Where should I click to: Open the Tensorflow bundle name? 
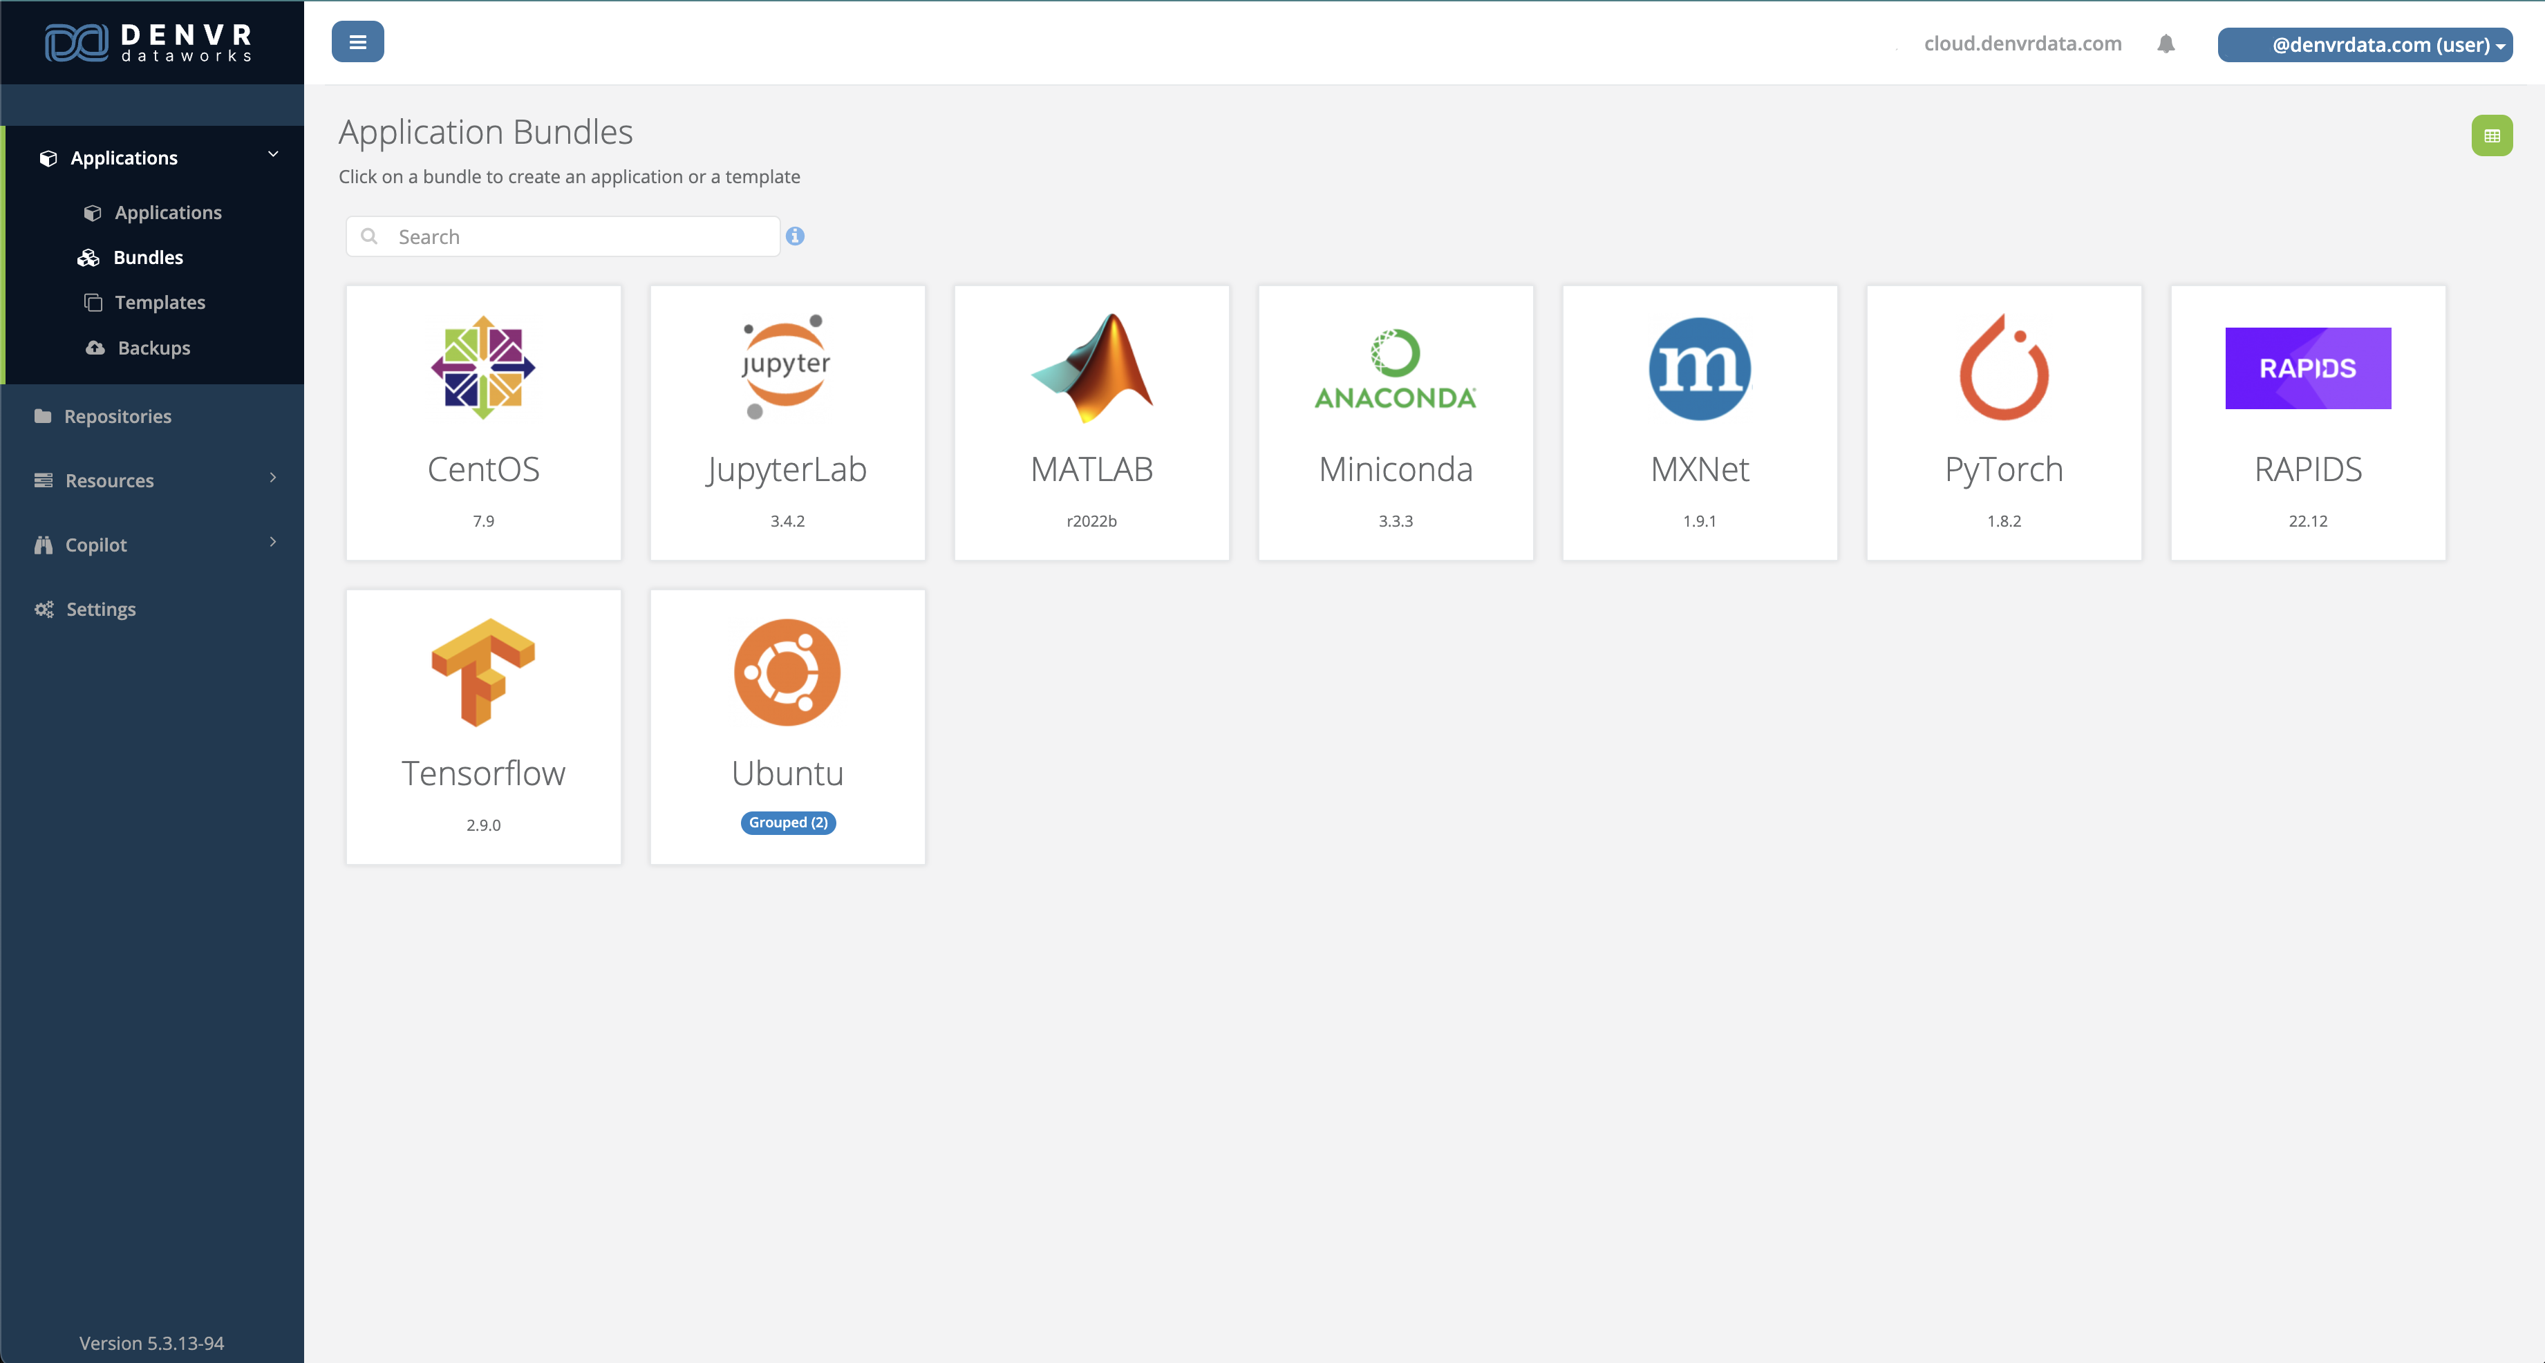(483, 773)
